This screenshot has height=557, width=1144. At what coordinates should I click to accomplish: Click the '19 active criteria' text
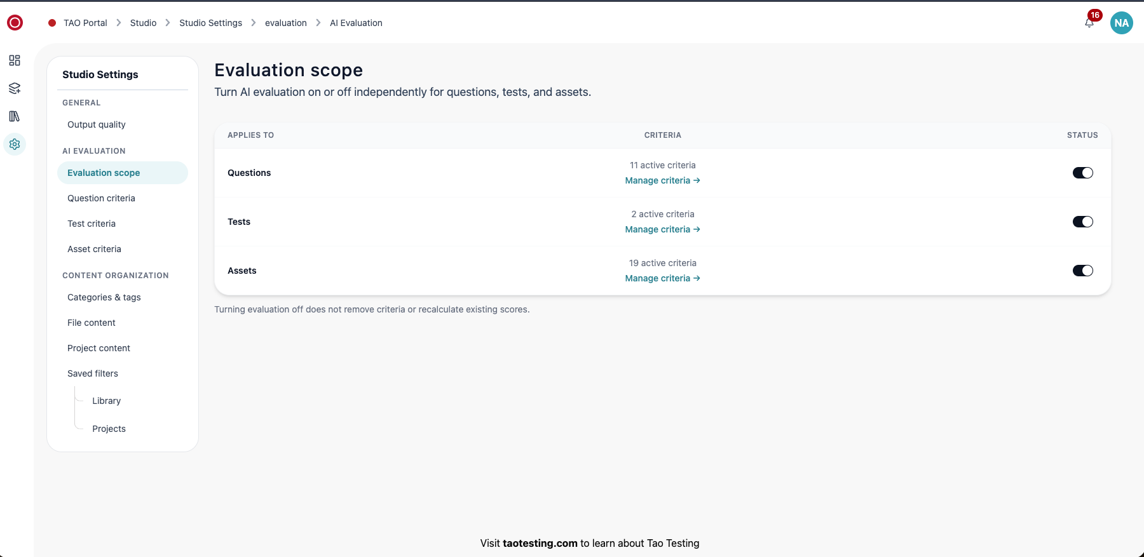pyautogui.click(x=663, y=263)
